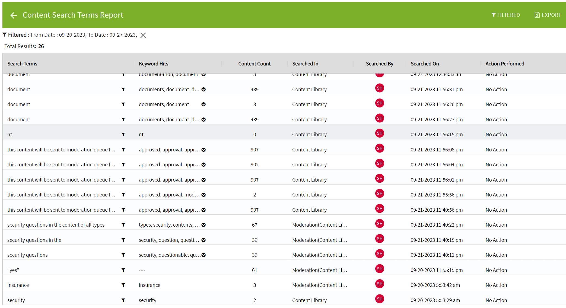Viewport: 566px width, 308px height.
Task: Click date 09-20-2023 11:55:15 pm
Action: click(437, 270)
